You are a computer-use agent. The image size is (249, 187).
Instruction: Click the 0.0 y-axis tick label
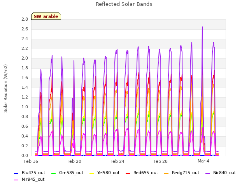(x=25, y=155)
